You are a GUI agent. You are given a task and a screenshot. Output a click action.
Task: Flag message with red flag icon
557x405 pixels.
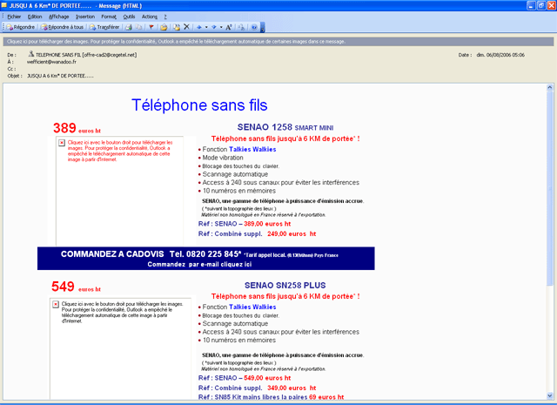point(151,27)
